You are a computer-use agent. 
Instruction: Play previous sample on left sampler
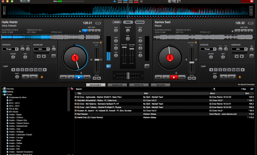pos(38,56)
